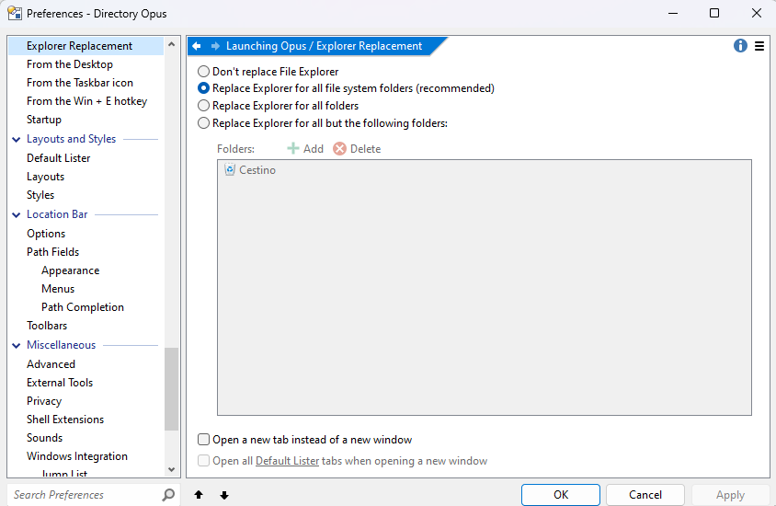This screenshot has height=506, width=776.
Task: Click the sidebar scroll up arrow
Action: click(x=171, y=44)
